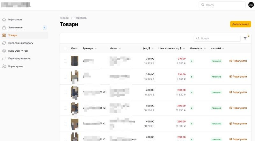Viewport: 255px width, 141px height.
Task: Click the availability badge in first row
Action: click(192, 61)
